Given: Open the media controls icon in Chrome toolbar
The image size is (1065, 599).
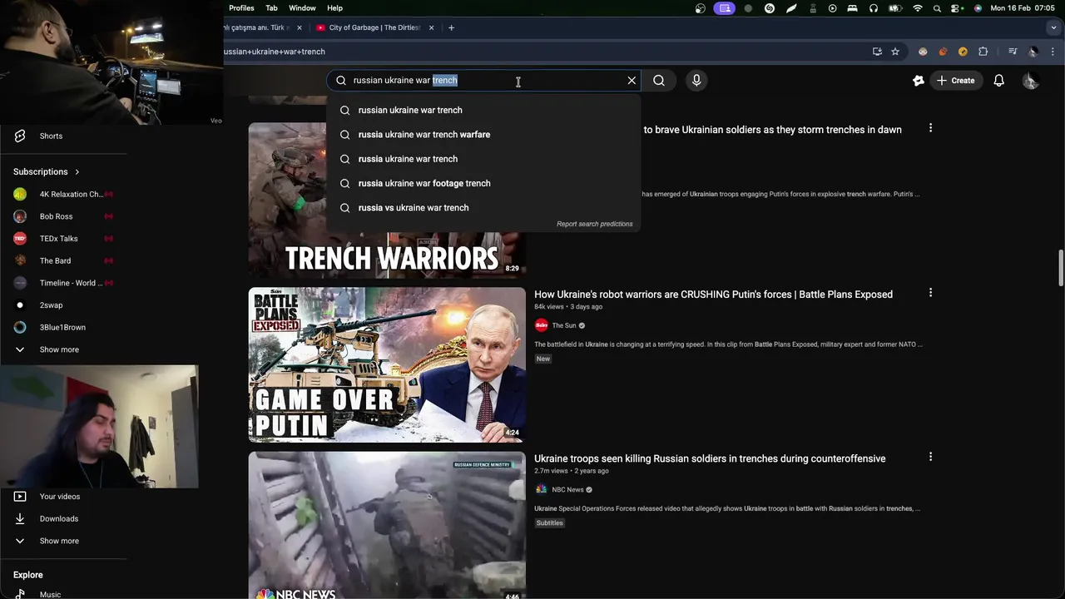Looking at the screenshot, I should pos(1013,52).
